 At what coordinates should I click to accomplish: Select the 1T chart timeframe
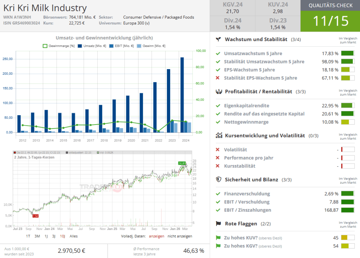pyautogui.click(x=28, y=236)
